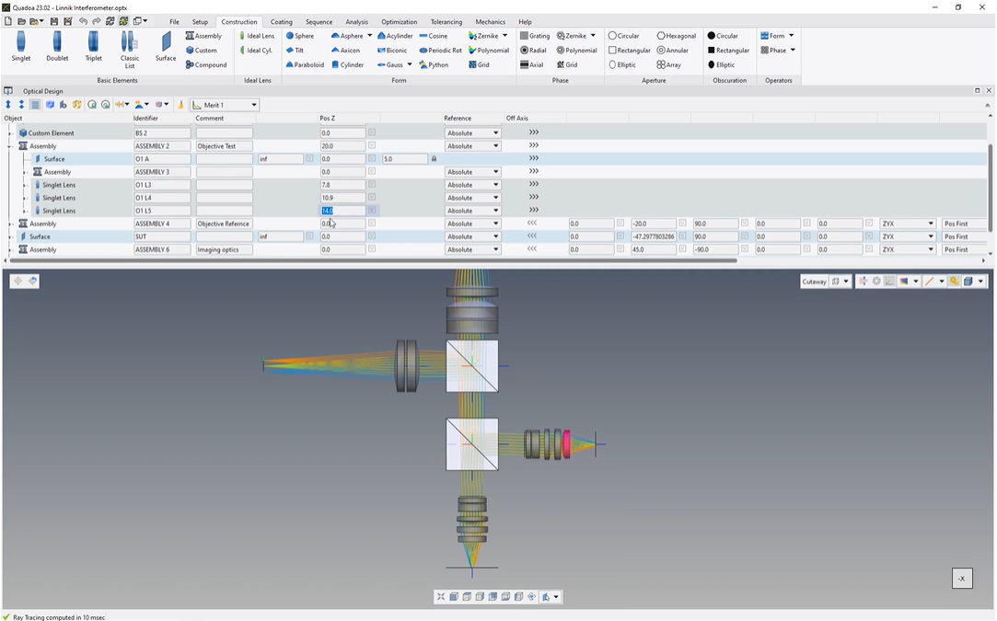Click the Cutaway button in the 3D view
The width and height of the screenshot is (997, 621).
tap(814, 282)
